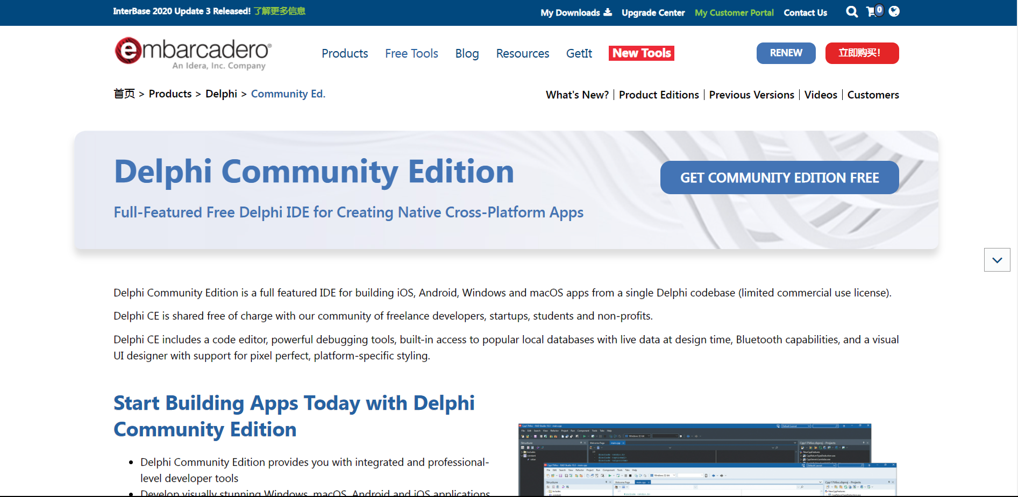Click Products in the breadcrumb
The width and height of the screenshot is (1018, 497).
(x=170, y=94)
